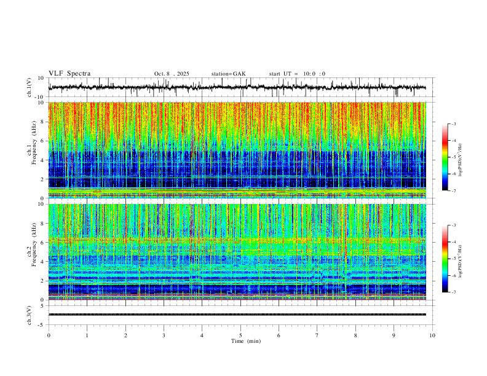
Task: Click the "VLF Spectra" plot title
Action: [69, 74]
